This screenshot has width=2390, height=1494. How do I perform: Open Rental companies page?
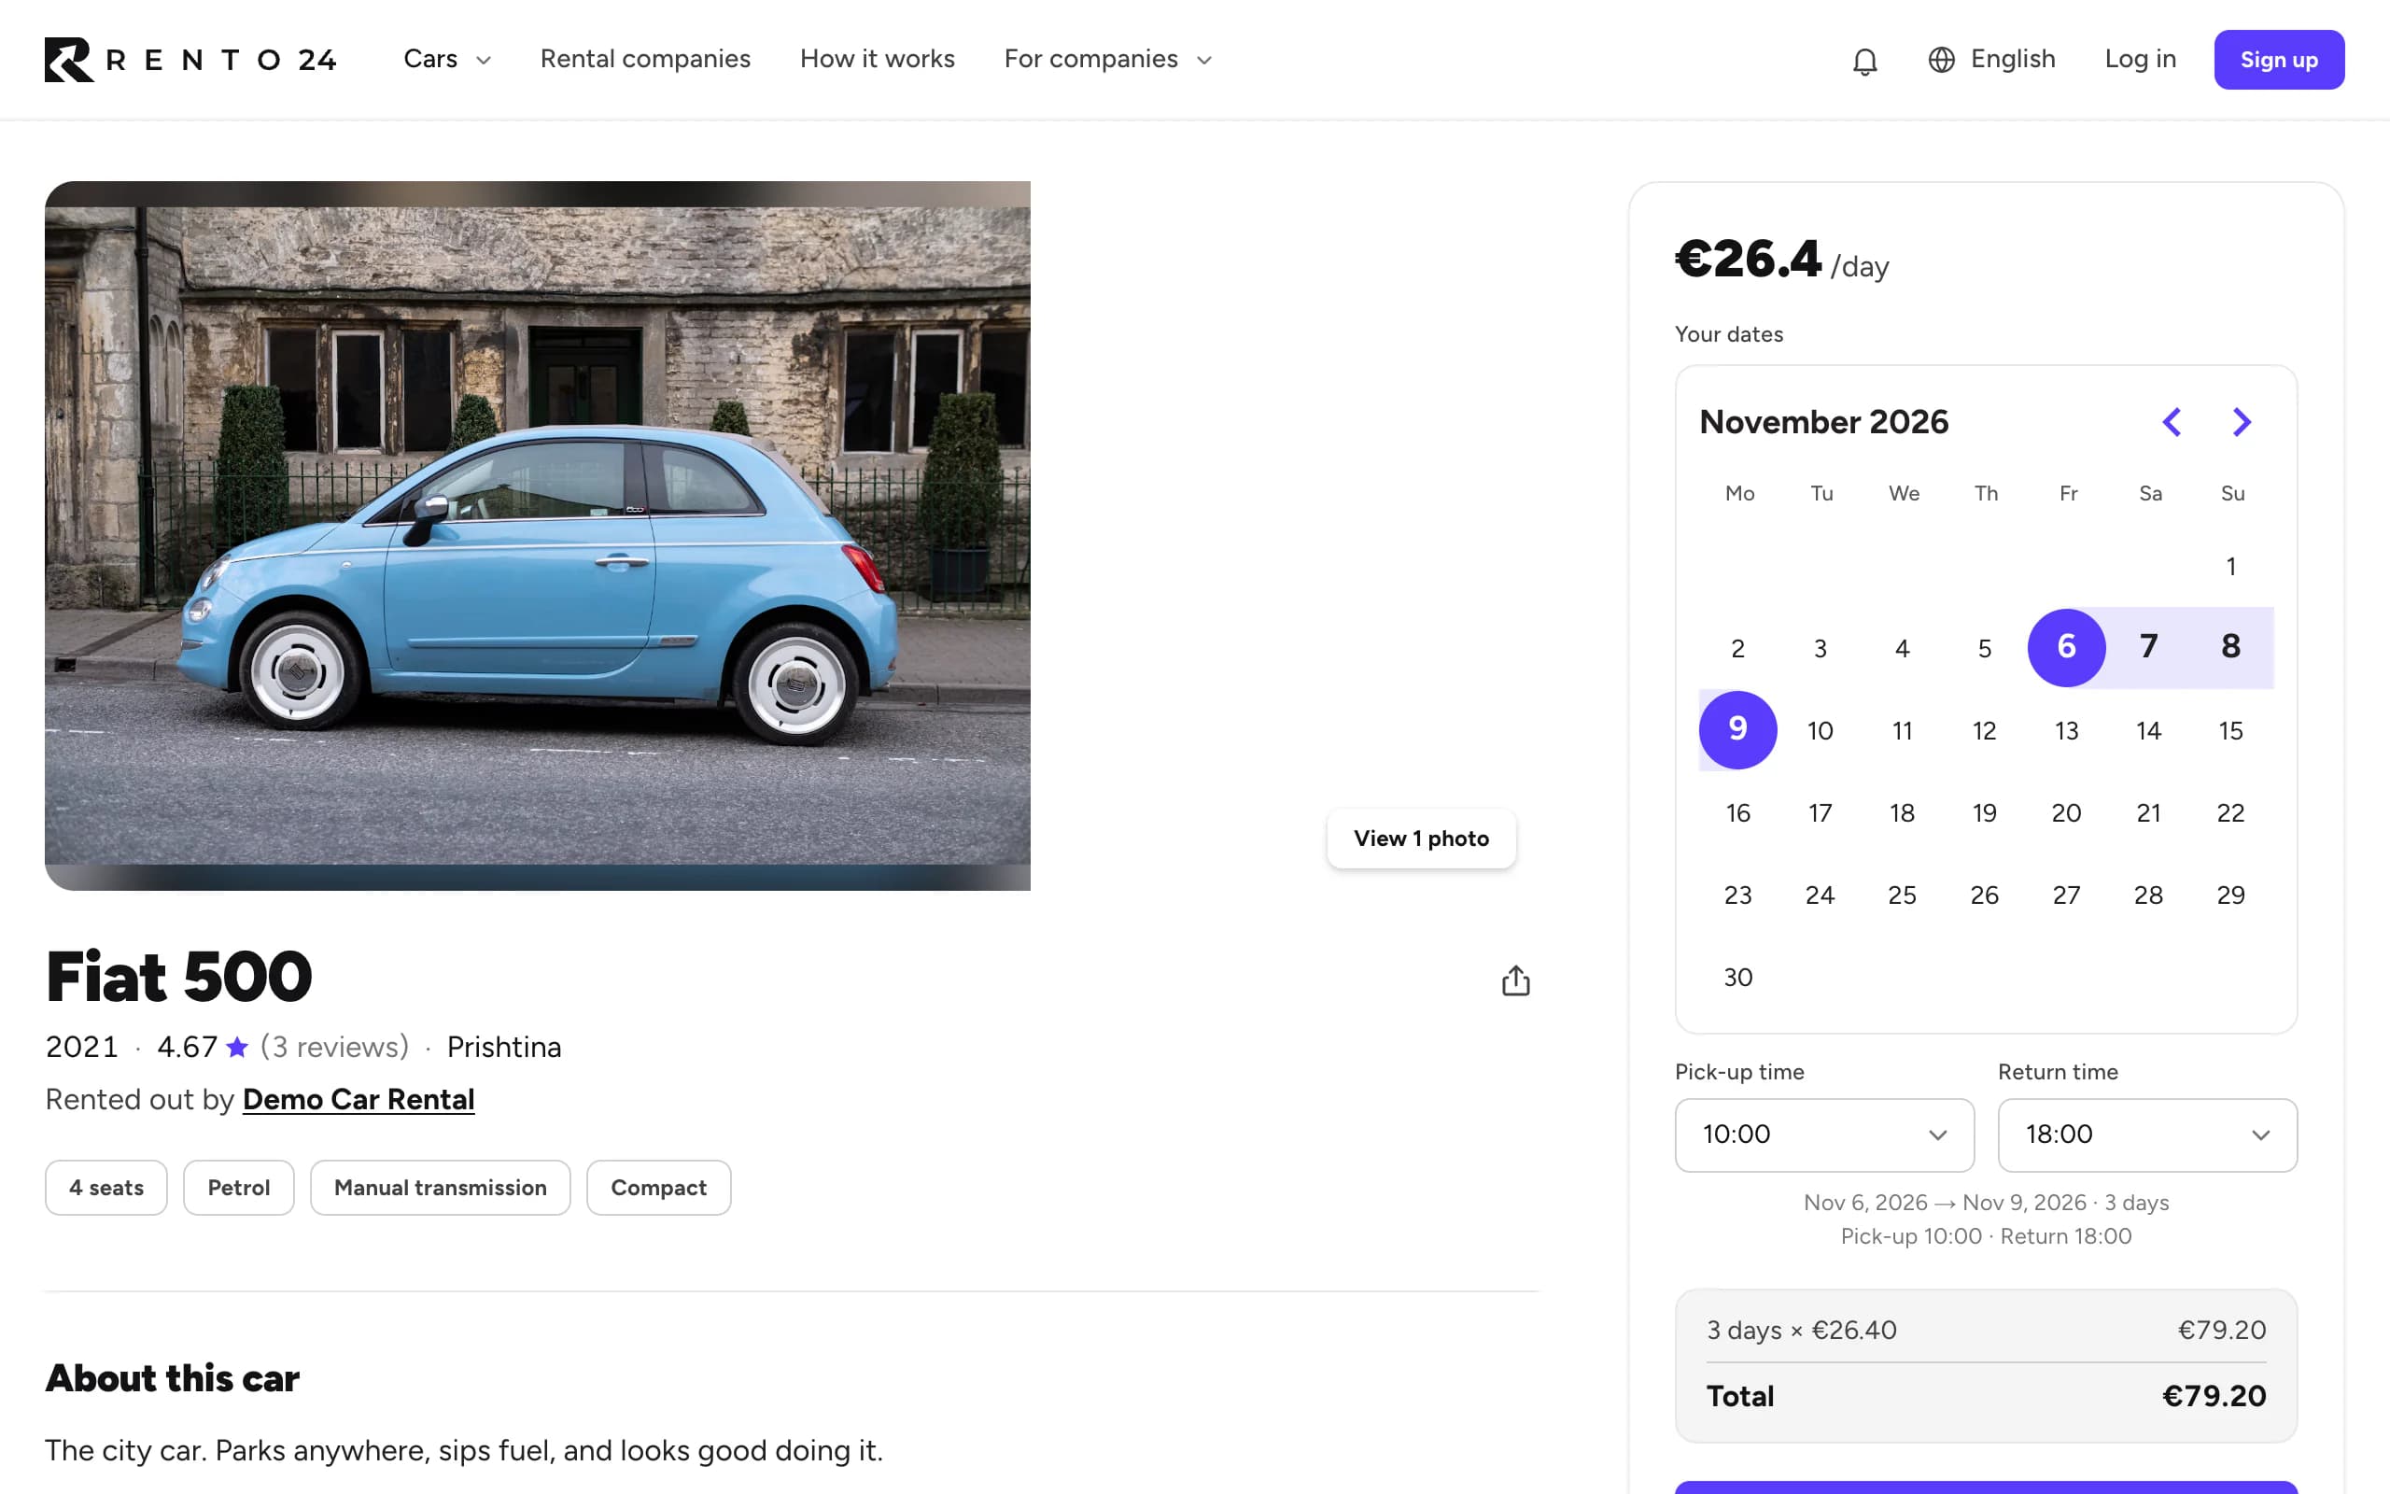coord(645,59)
